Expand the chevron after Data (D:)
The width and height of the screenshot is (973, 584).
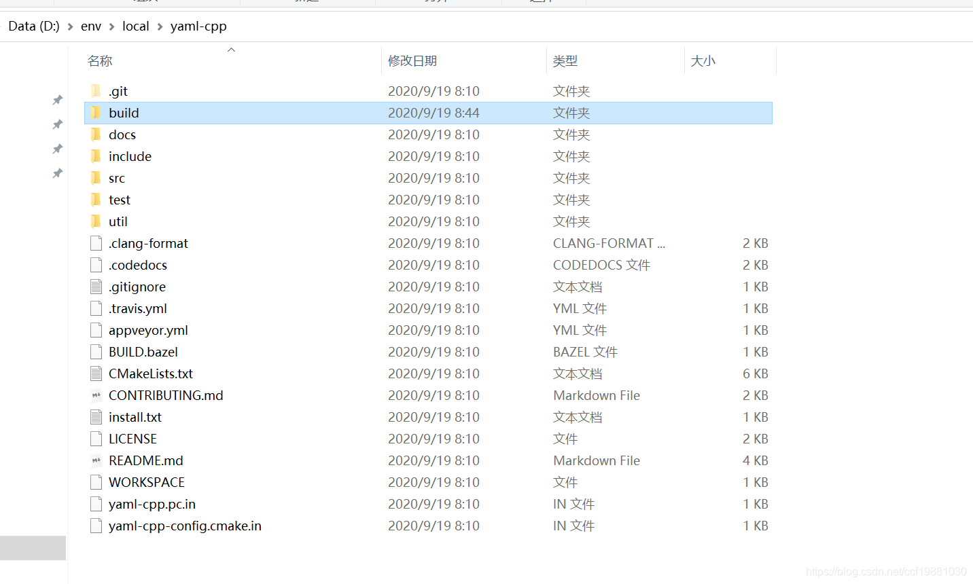click(x=70, y=26)
